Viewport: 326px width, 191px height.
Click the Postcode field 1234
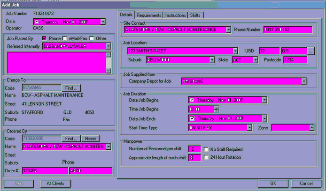tap(295, 60)
